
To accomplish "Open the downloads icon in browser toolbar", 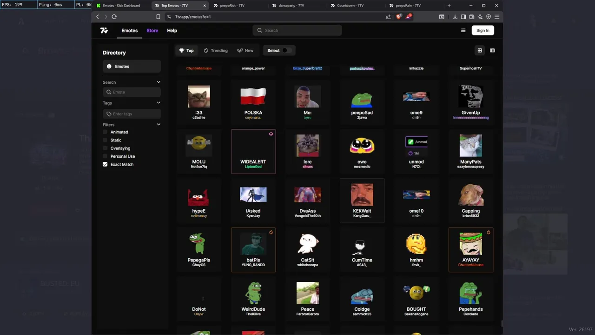I will pos(455,17).
